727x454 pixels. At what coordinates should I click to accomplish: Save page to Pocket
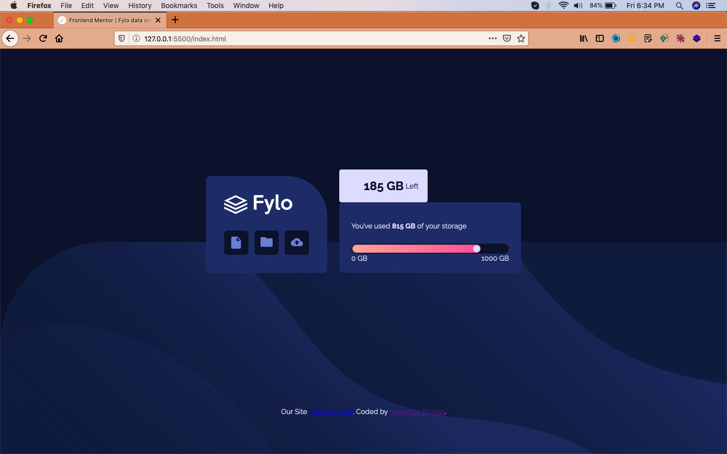pyautogui.click(x=507, y=38)
